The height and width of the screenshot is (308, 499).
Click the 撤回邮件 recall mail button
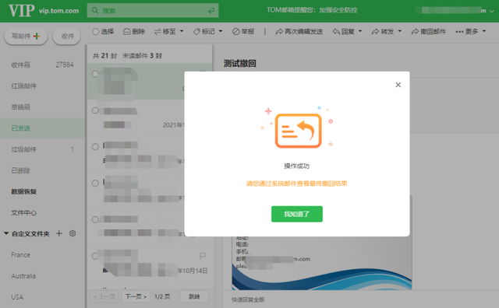[x=429, y=31]
